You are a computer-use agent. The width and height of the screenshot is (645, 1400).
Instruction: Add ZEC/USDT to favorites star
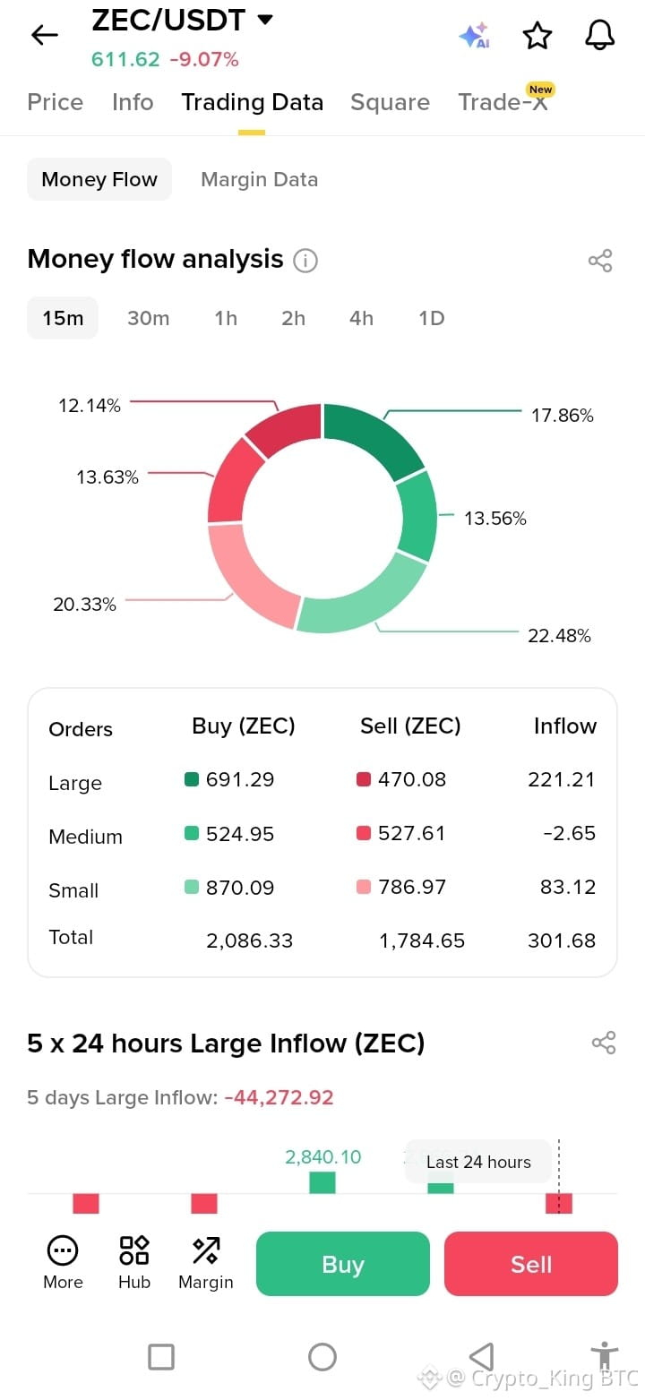[x=537, y=35]
